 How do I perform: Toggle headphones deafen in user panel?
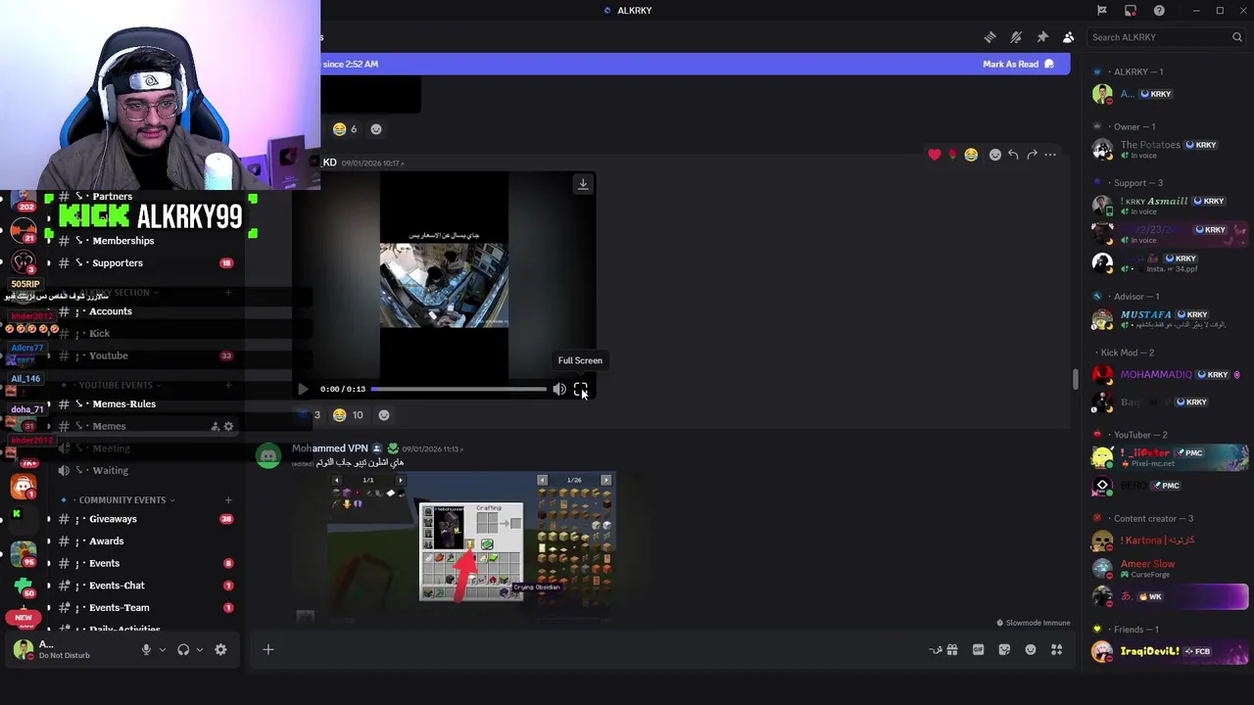183,649
